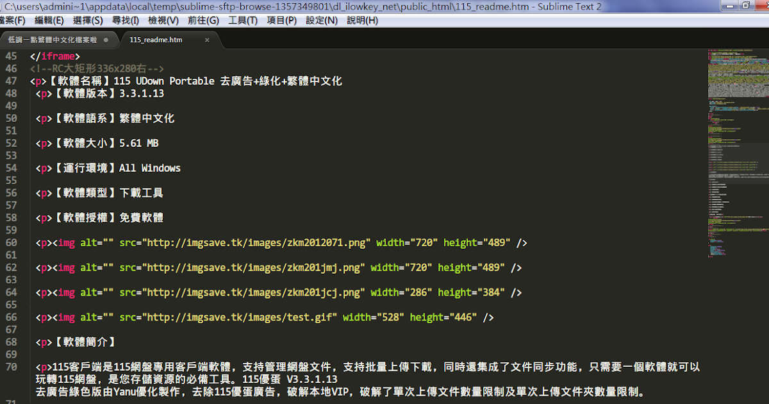
Task: Click line number 47 in the gutter
Action: tap(11, 81)
